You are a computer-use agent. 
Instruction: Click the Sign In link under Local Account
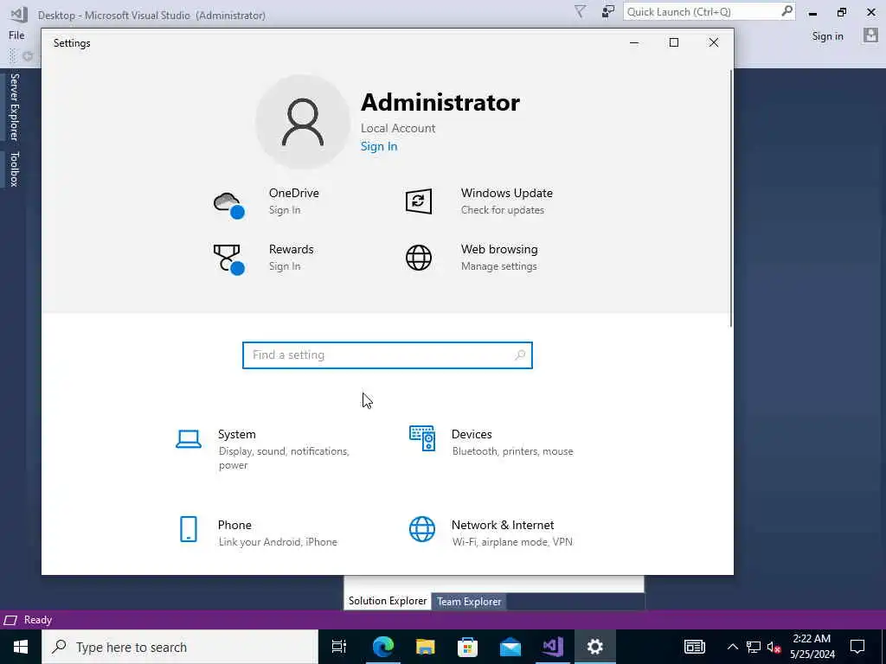click(x=379, y=146)
